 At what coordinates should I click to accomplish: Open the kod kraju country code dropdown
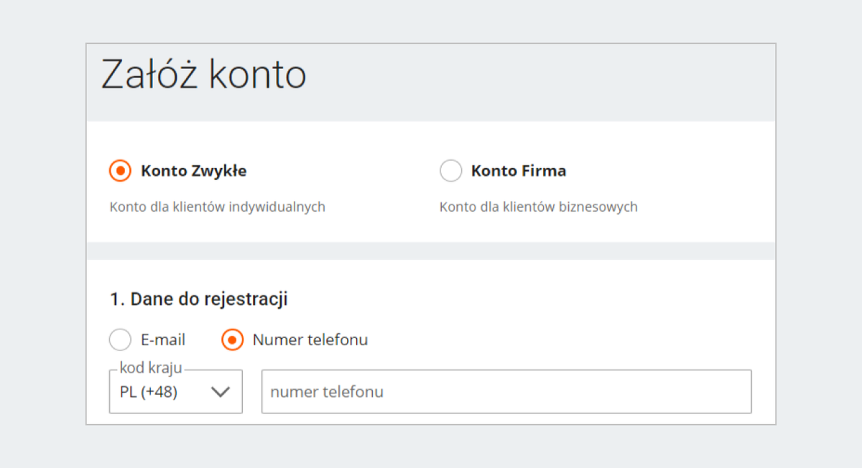(x=175, y=392)
